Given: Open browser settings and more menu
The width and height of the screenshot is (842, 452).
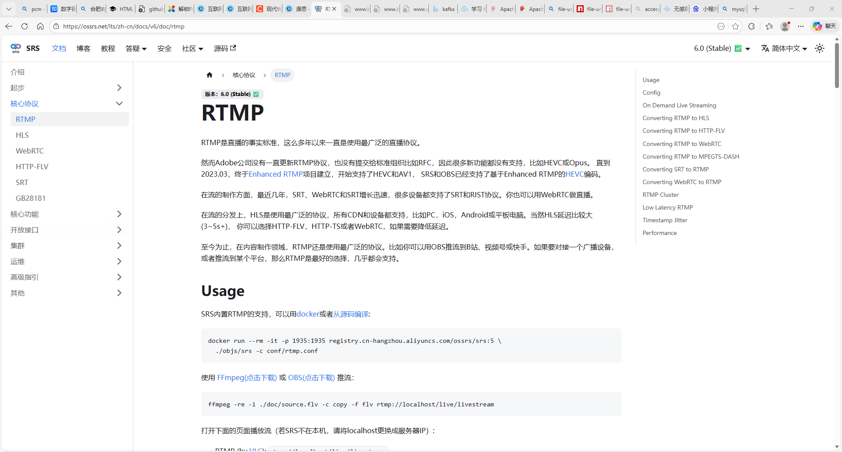Looking at the screenshot, I should coord(801,26).
